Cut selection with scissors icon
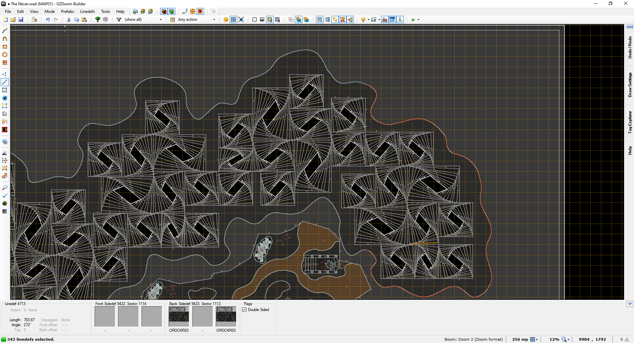 [69, 19]
